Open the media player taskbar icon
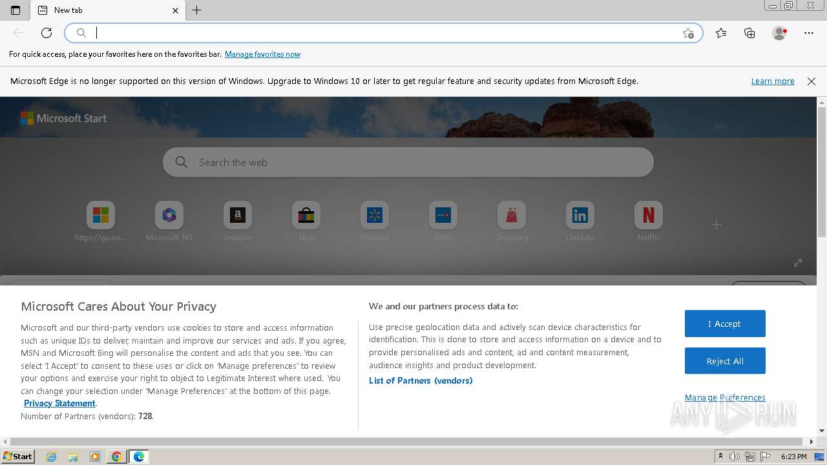 [x=95, y=457]
